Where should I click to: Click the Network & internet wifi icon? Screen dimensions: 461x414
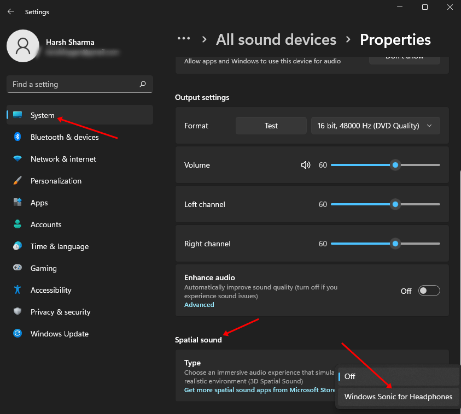[17, 159]
